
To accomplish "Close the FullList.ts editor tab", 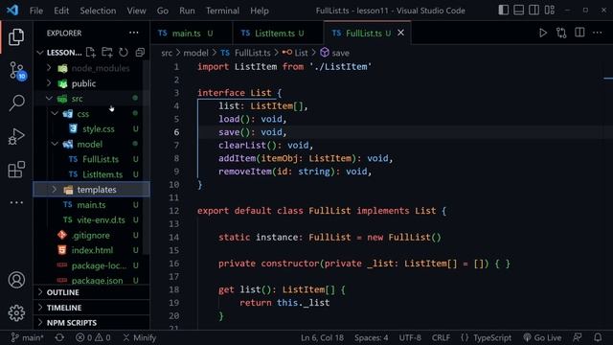I will 400,33.
